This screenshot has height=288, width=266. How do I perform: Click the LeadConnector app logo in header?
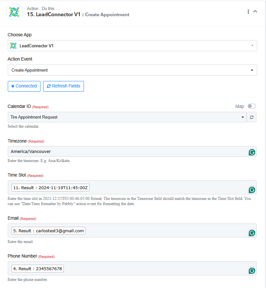tap(14, 12)
